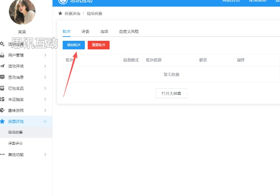This screenshot has height=196, width=280.
Task: Collapse the 投票评选 menu chevron
Action: point(45,121)
